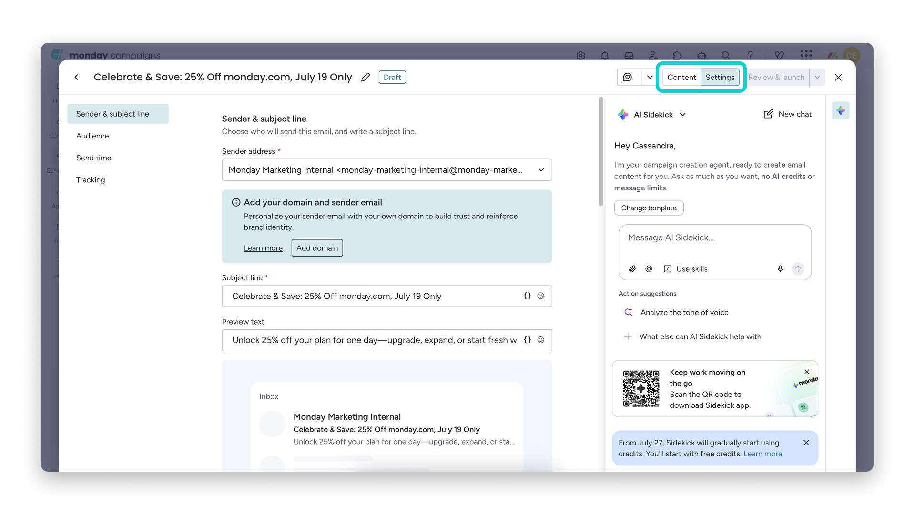915x514 pixels.
Task: Start a New chat in Sidekick
Action: 788,114
